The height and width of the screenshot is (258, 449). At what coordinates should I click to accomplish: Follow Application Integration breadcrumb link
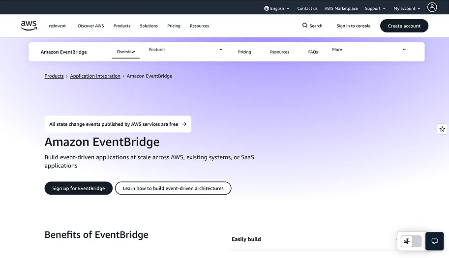point(95,76)
